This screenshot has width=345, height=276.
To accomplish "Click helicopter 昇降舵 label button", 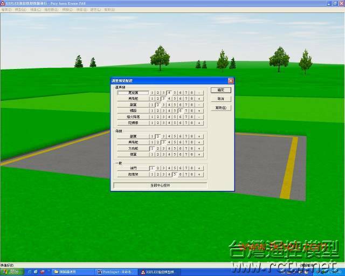I will 133,99.
